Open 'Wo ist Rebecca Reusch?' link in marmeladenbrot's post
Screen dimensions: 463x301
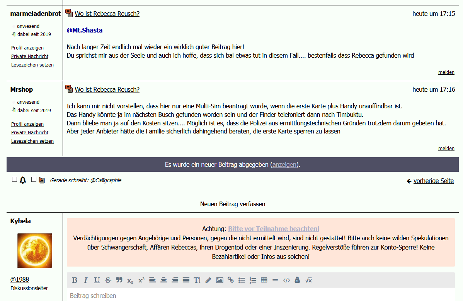click(x=107, y=14)
